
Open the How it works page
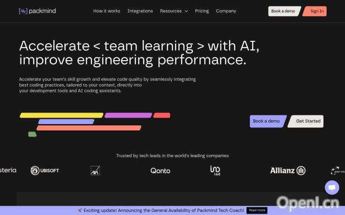click(x=107, y=11)
